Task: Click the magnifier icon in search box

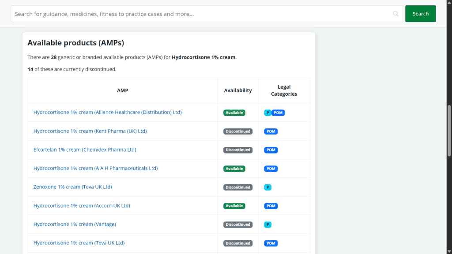Action: [x=395, y=14]
